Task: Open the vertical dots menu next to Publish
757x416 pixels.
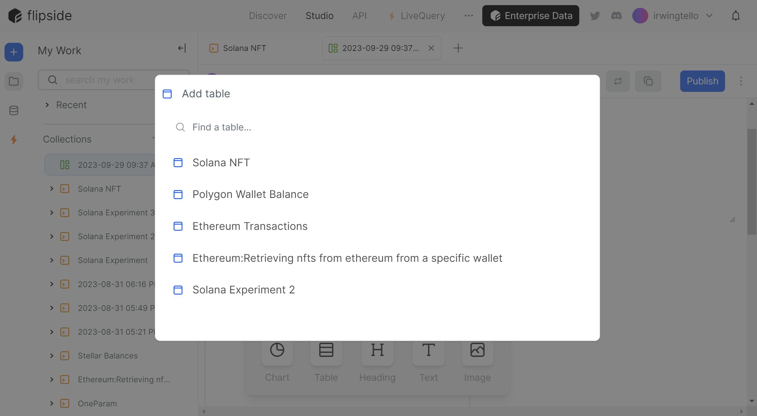Action: 741,81
